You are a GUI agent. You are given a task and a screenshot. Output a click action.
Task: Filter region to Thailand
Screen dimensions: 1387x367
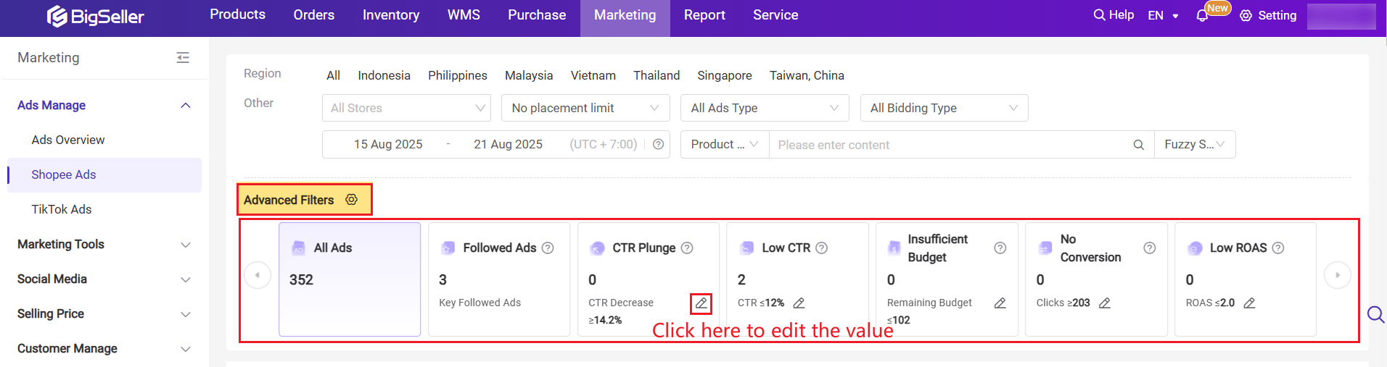657,75
